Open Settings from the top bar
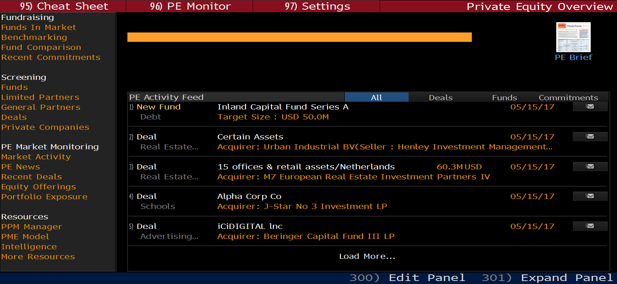The width and height of the screenshot is (617, 284). tap(317, 6)
